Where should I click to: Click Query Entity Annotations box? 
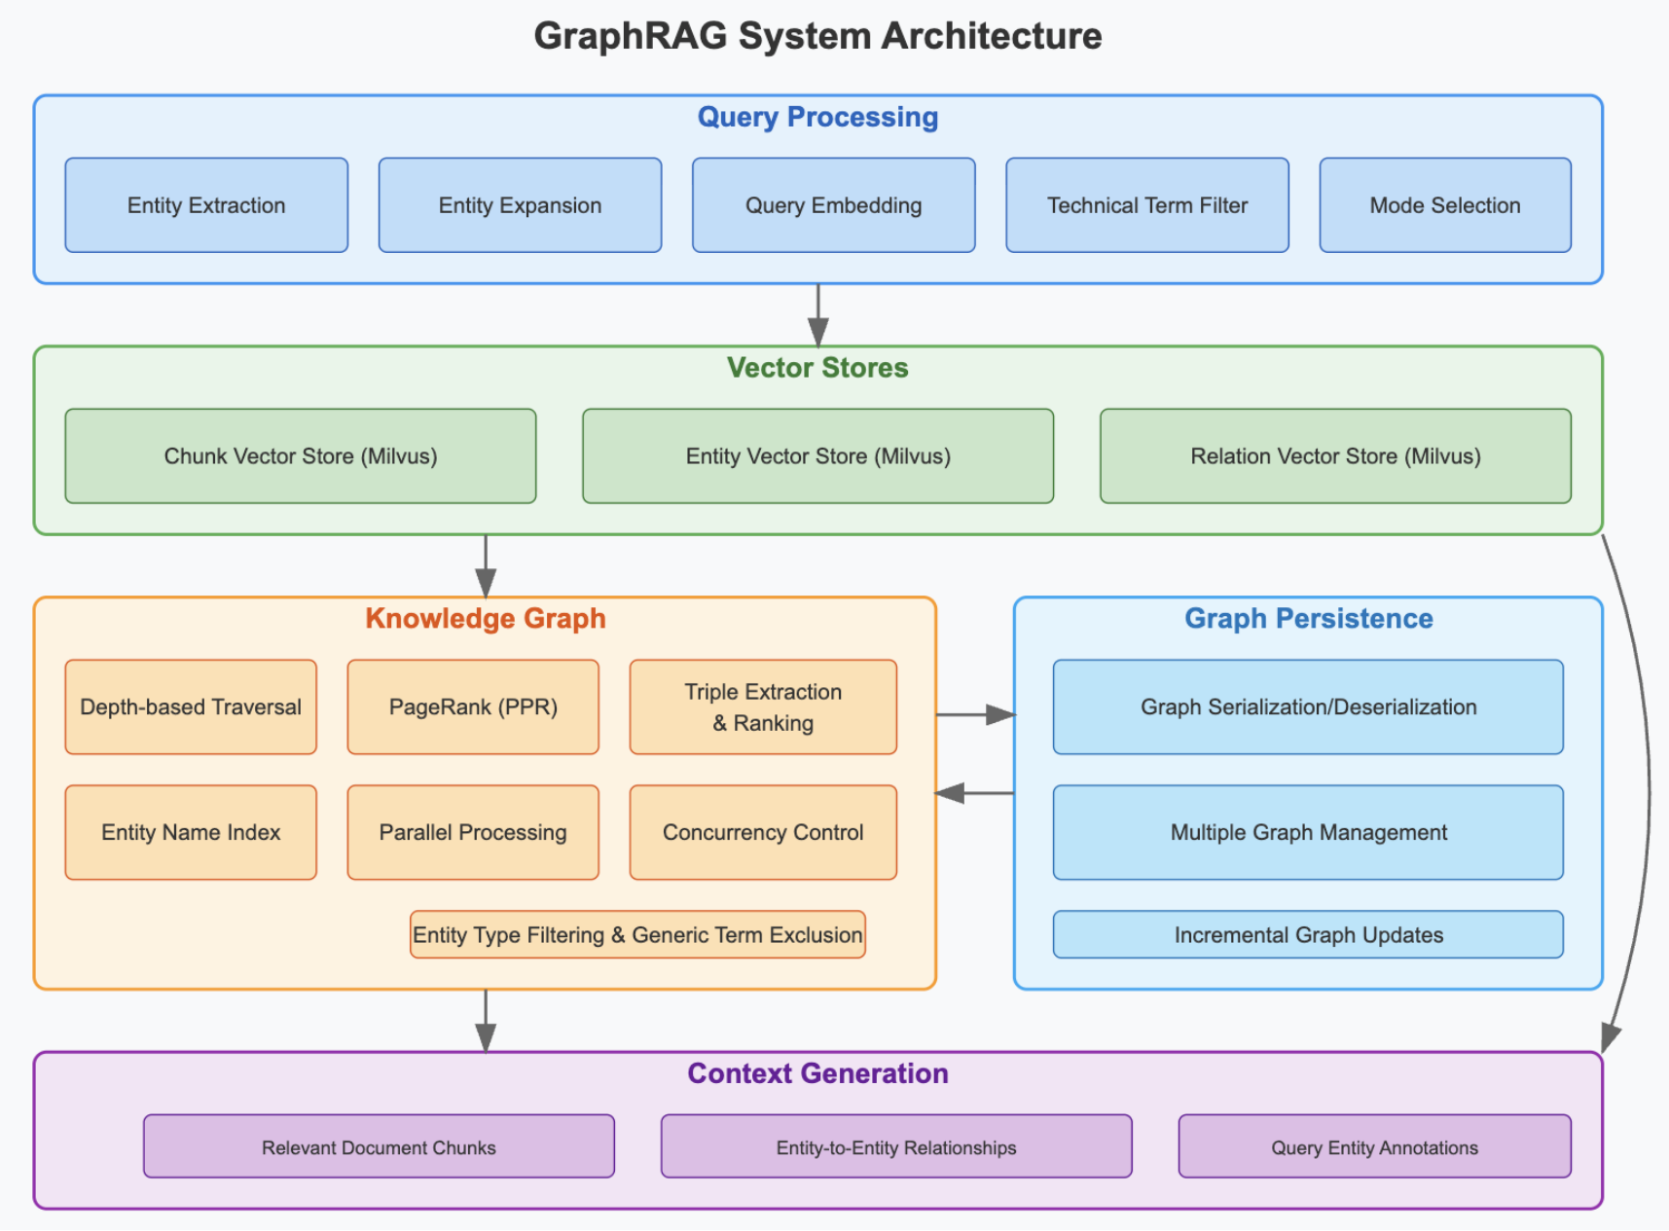click(1374, 1147)
